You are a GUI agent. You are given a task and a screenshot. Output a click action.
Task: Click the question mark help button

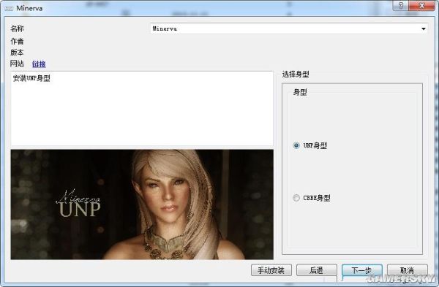401,5
